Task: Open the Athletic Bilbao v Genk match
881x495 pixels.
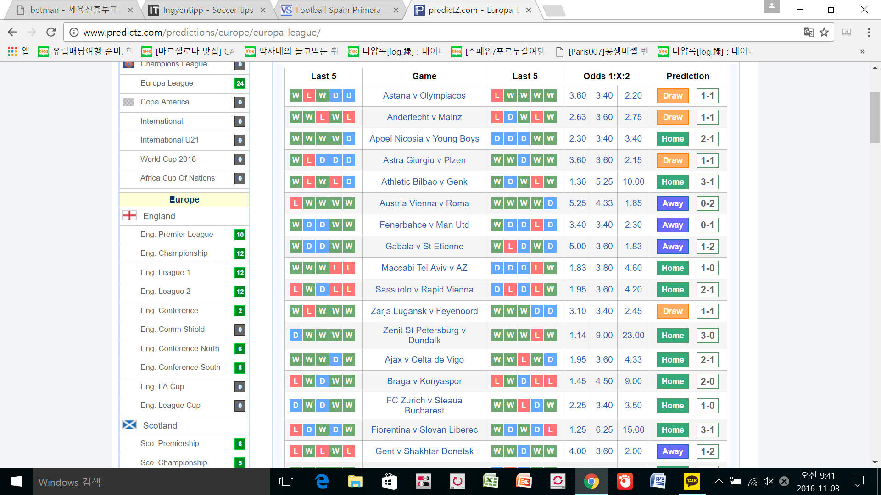Action: point(424,181)
